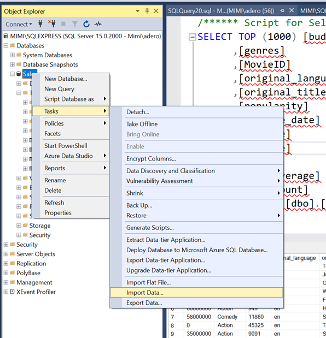Click the Stop square icon in Object Explorer toolbar

click(x=63, y=23)
